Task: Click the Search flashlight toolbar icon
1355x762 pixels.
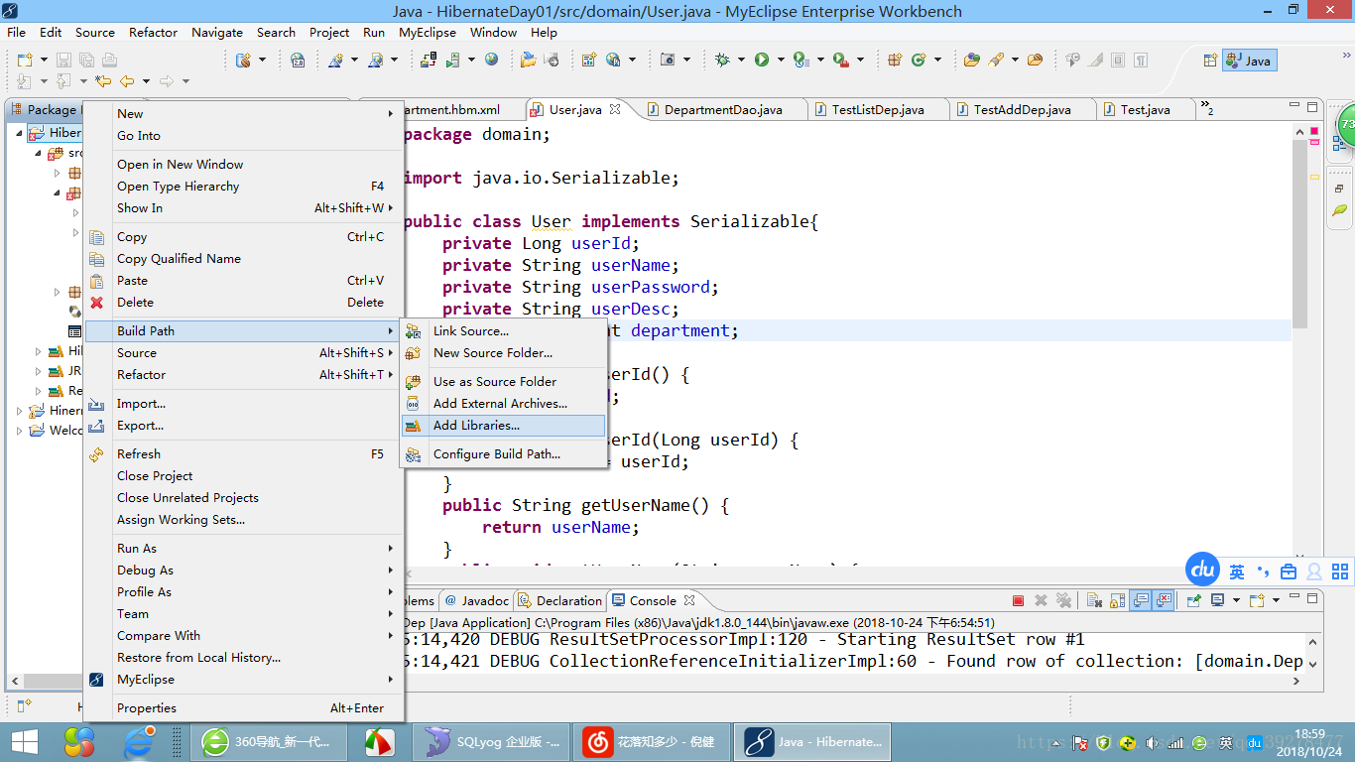Action: 994,60
